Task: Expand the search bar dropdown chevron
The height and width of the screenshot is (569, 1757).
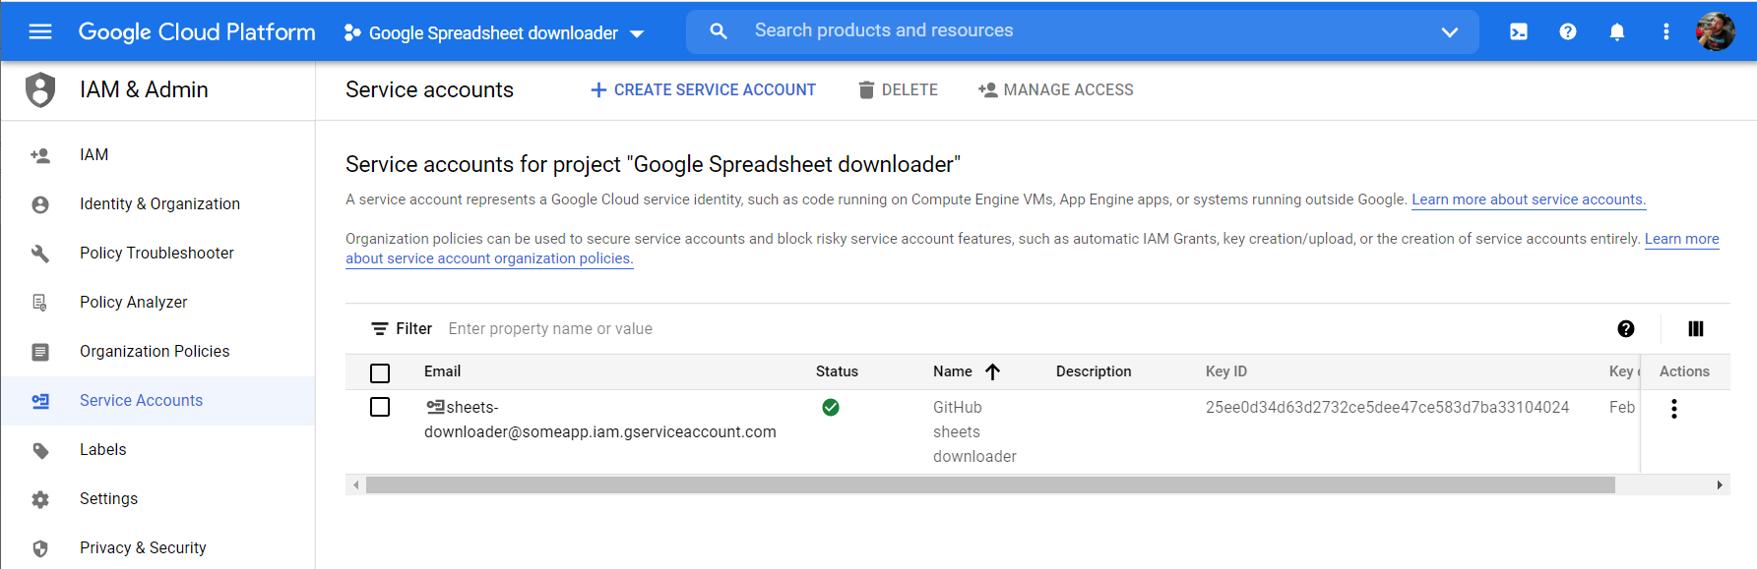Action: tap(1450, 31)
